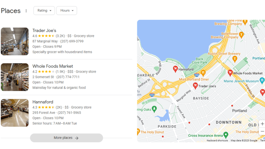Screen dimensions: 265x149
Task: Click the Maine Jewish Museum pin
Action: click(262, 80)
